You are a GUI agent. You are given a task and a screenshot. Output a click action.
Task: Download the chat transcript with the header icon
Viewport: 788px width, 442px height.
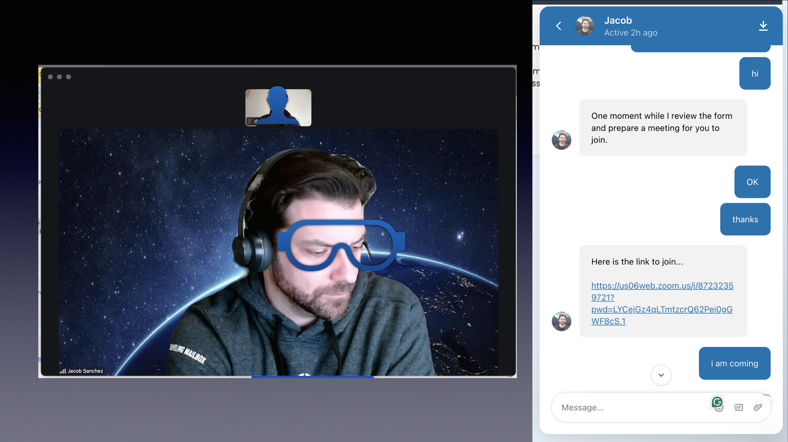763,26
